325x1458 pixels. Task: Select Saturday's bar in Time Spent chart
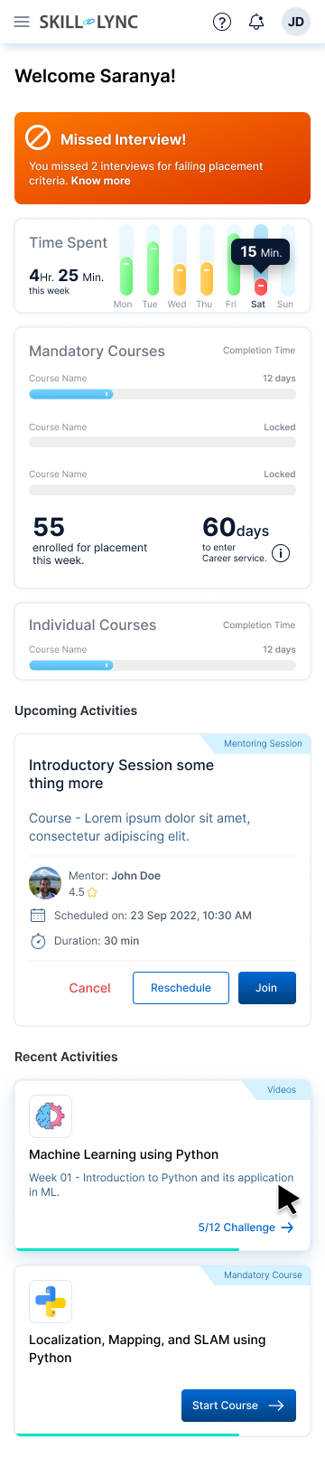click(260, 260)
